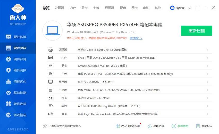Viewport: 219px width, 134px height.
Task: Switch to the 内存 tab
Action: coord(73,8)
